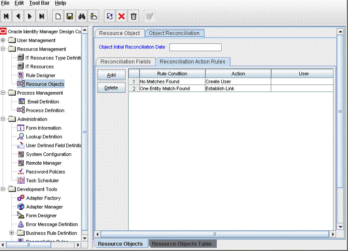
Task: Click the tree panel scroll-right arrow
Action: point(78,245)
